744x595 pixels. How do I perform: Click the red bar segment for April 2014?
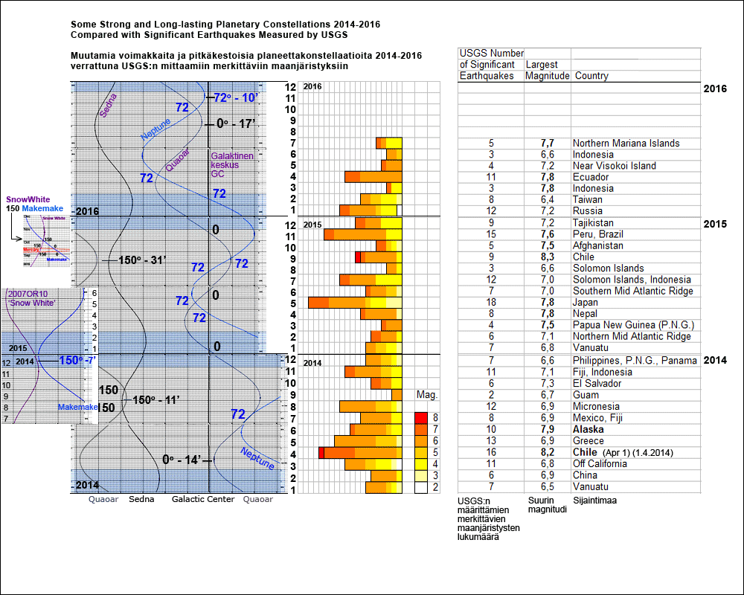pyautogui.click(x=321, y=452)
